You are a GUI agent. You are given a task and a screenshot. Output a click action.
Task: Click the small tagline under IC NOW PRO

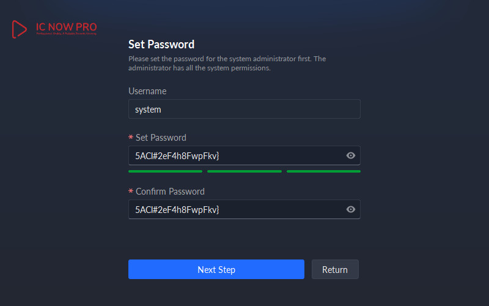[x=66, y=34]
